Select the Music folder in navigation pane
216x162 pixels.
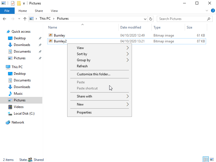[18, 94]
